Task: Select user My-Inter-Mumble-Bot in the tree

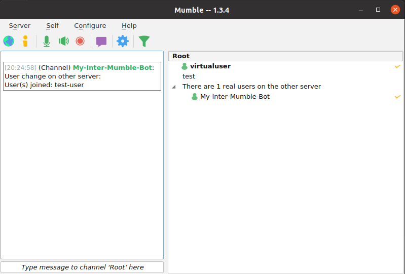Action: click(x=235, y=97)
